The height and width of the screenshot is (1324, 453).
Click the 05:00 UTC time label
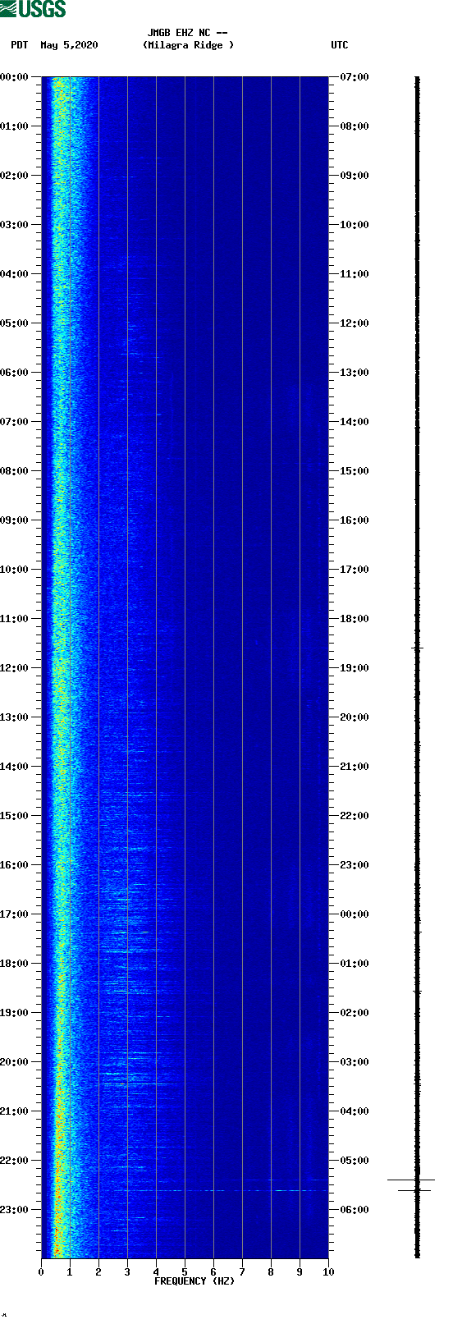tap(355, 1161)
